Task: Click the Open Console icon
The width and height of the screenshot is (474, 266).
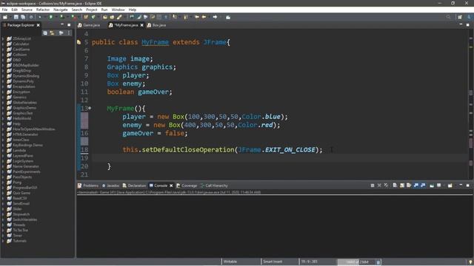Action: pos(450,185)
